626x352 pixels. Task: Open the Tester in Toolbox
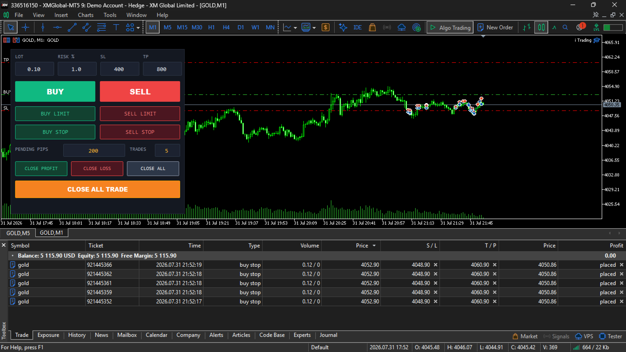coord(611,336)
